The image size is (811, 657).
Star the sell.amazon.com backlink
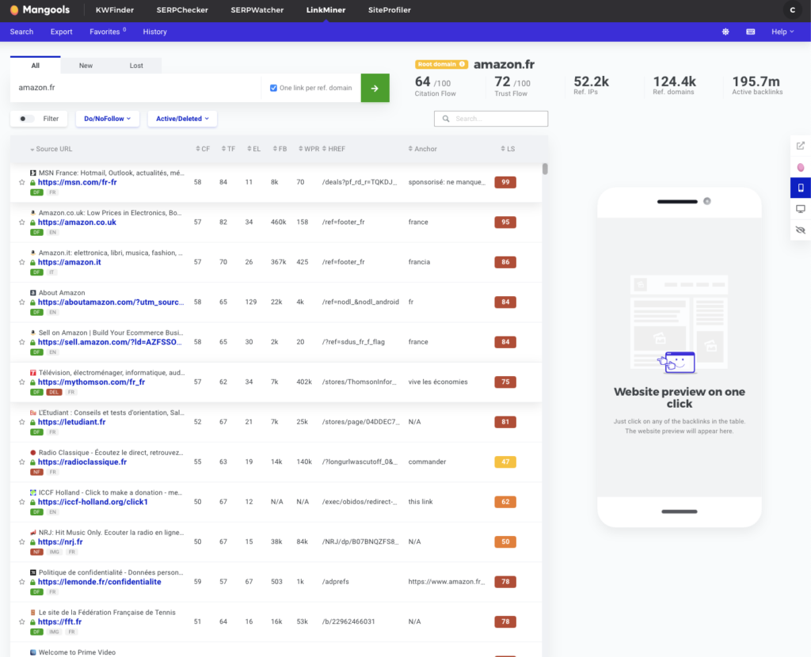pyautogui.click(x=21, y=342)
